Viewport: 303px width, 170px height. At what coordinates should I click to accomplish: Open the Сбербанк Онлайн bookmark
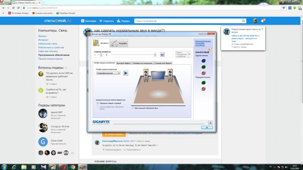[x=66, y=13]
